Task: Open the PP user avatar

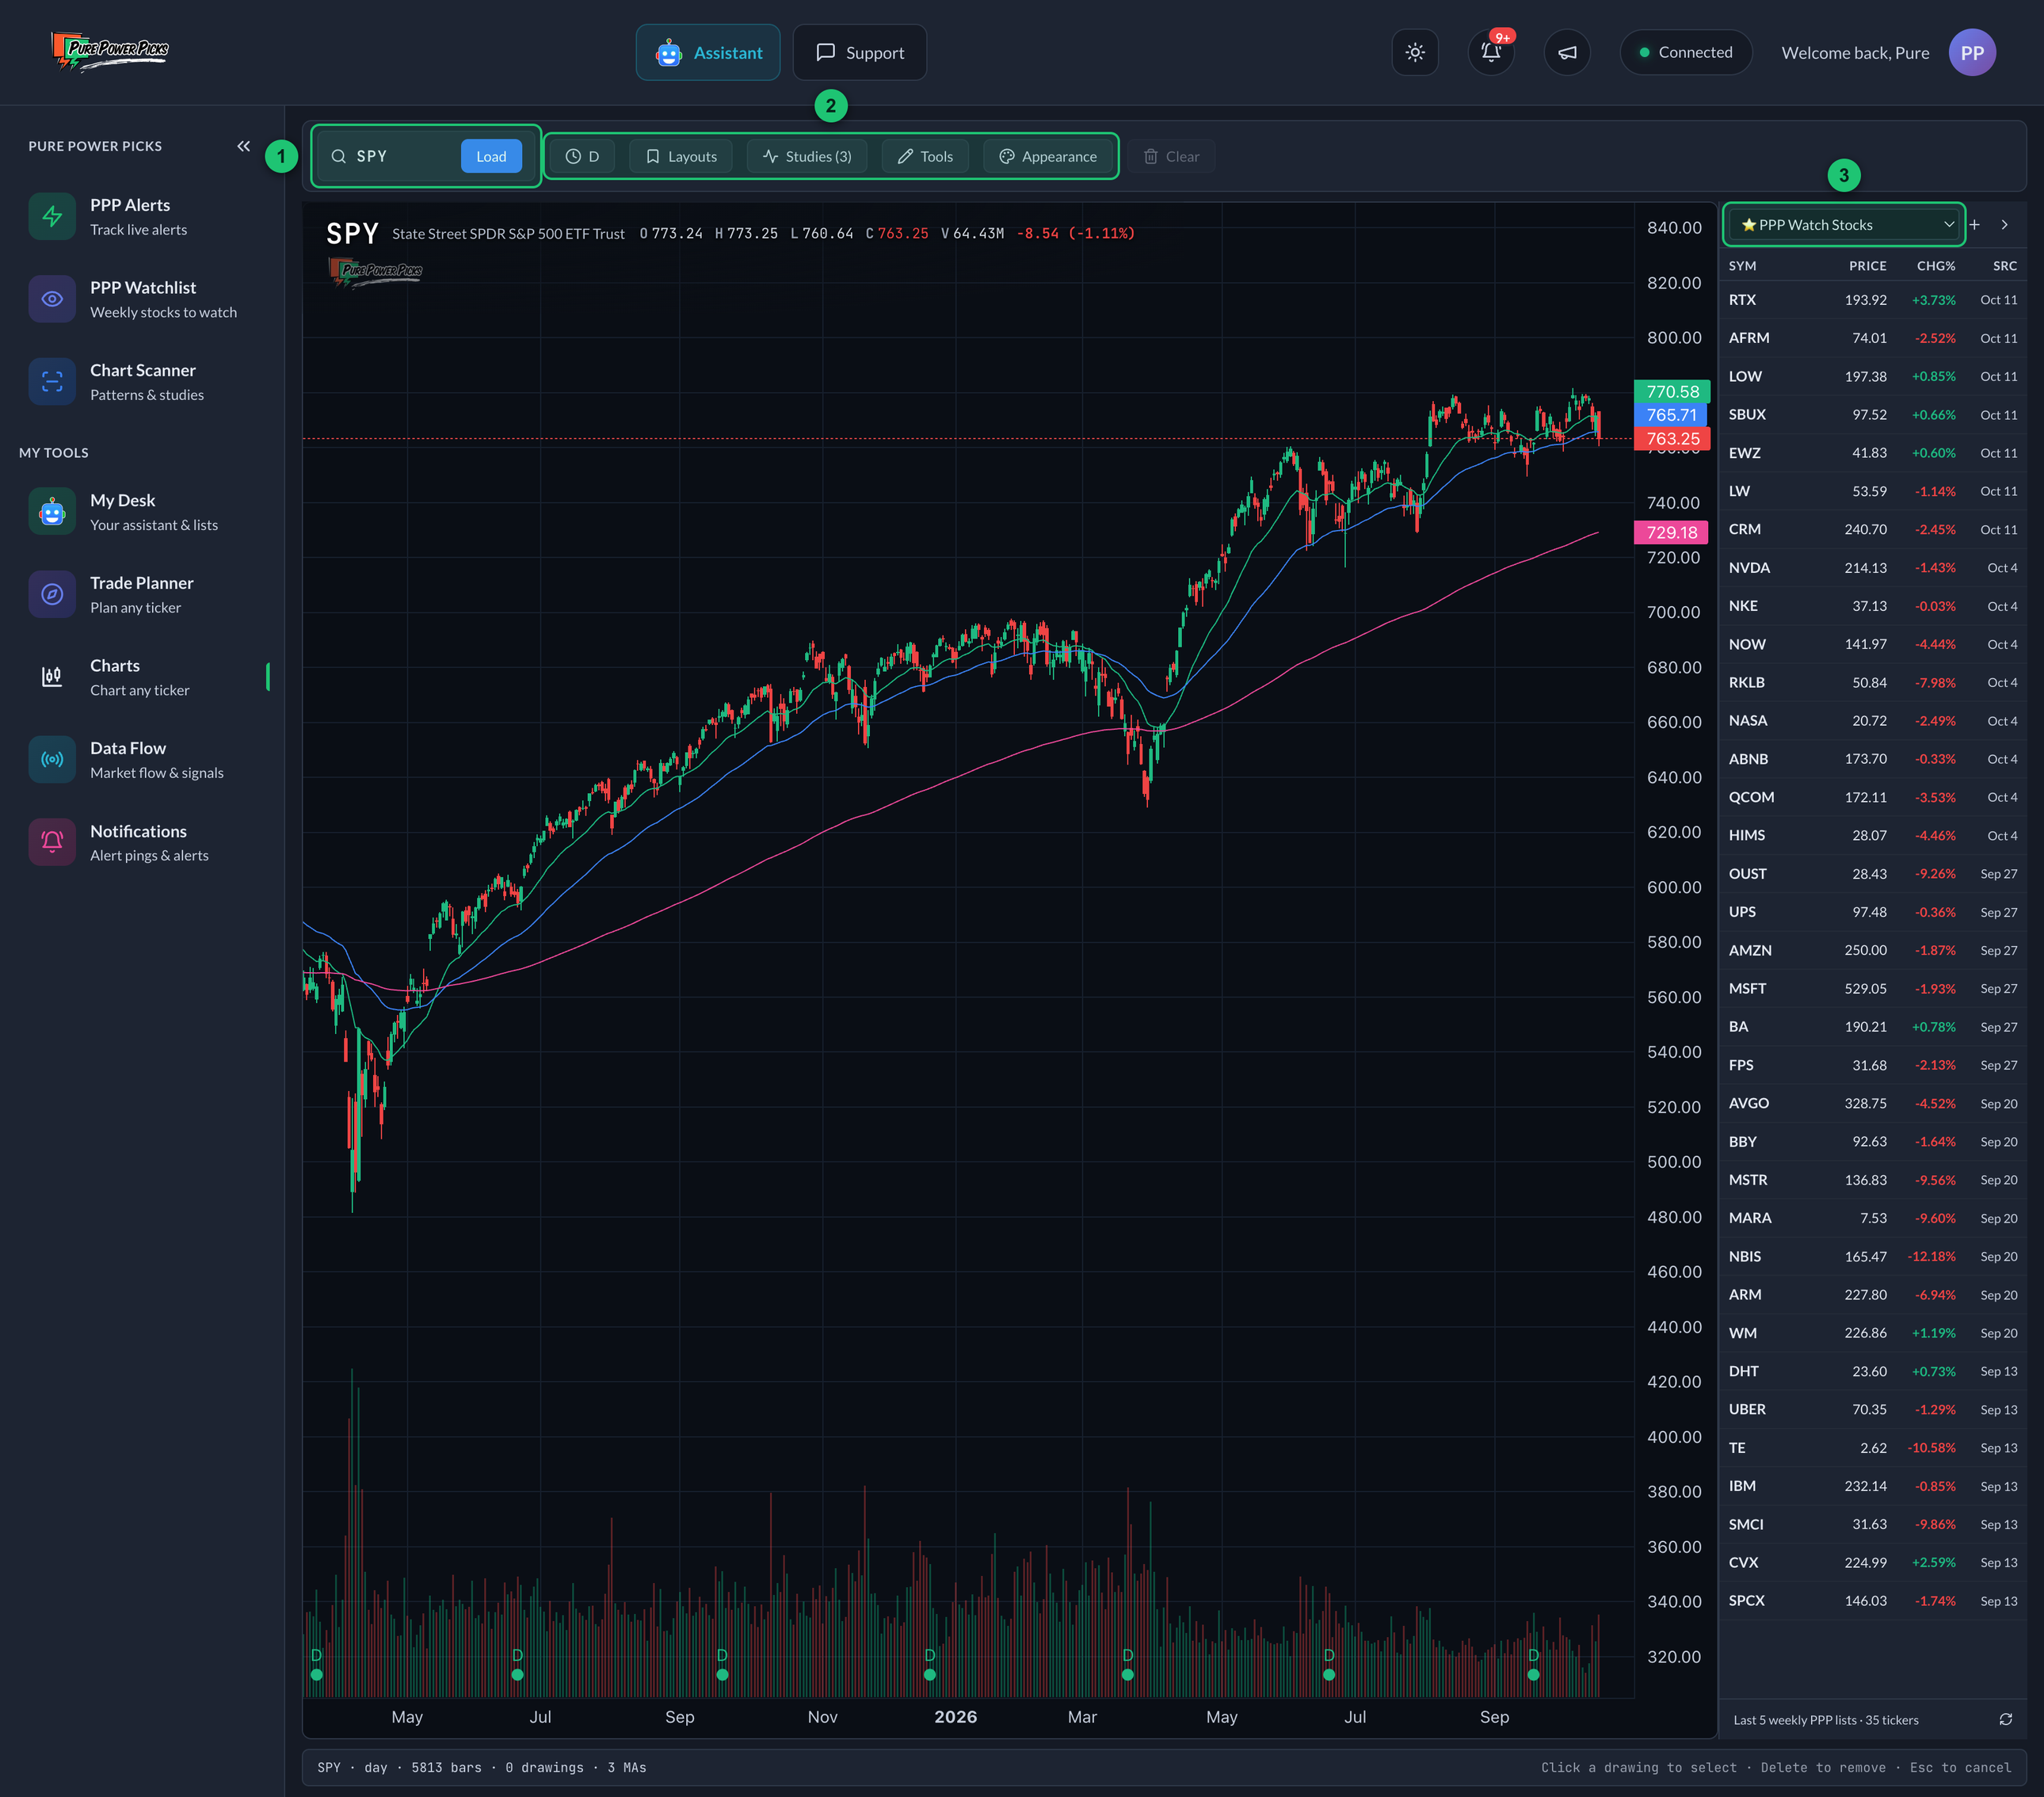Action: tap(1972, 52)
